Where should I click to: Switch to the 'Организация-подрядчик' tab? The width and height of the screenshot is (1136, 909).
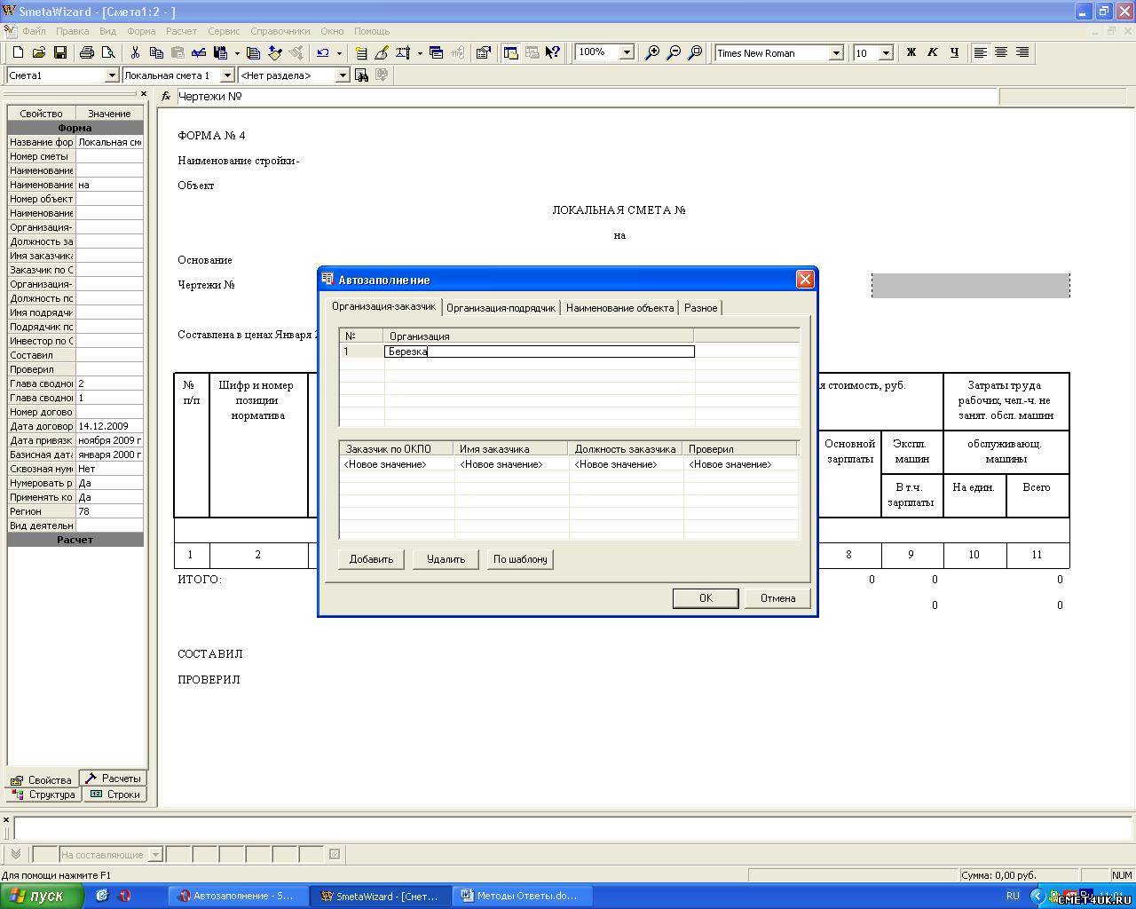pos(501,308)
